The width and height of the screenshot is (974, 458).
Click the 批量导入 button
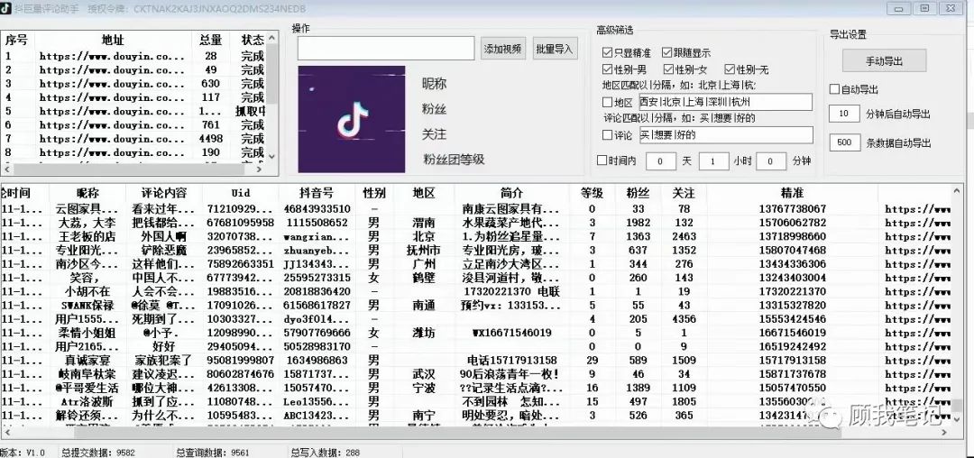554,49
